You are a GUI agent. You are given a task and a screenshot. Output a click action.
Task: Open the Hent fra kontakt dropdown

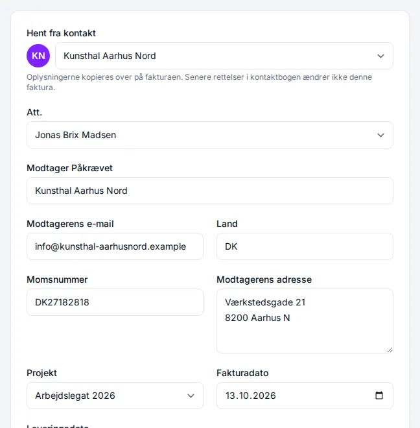[224, 56]
